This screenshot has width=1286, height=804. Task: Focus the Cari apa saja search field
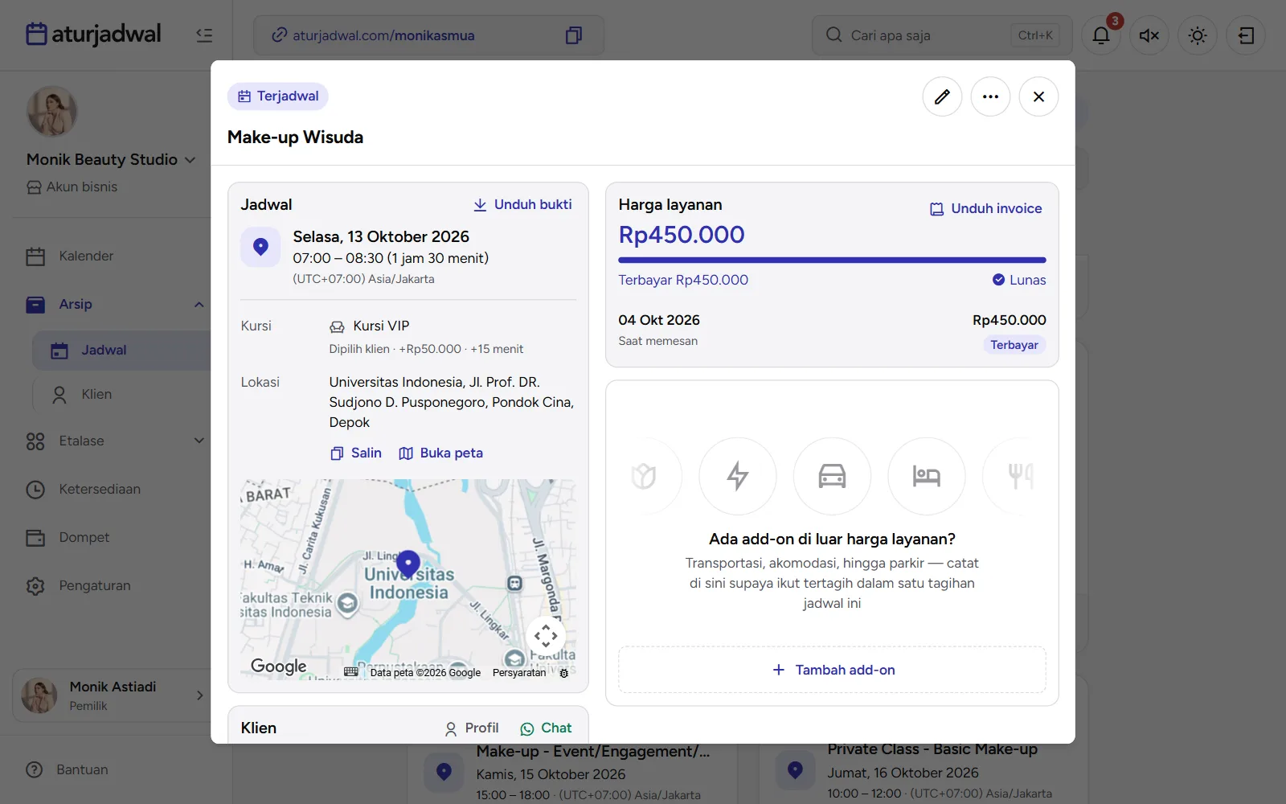pyautogui.click(x=942, y=35)
